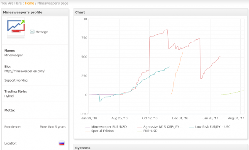Click the Chart panel header
Image resolution: width=249 pixels, height=150 pixels.
[161, 12]
